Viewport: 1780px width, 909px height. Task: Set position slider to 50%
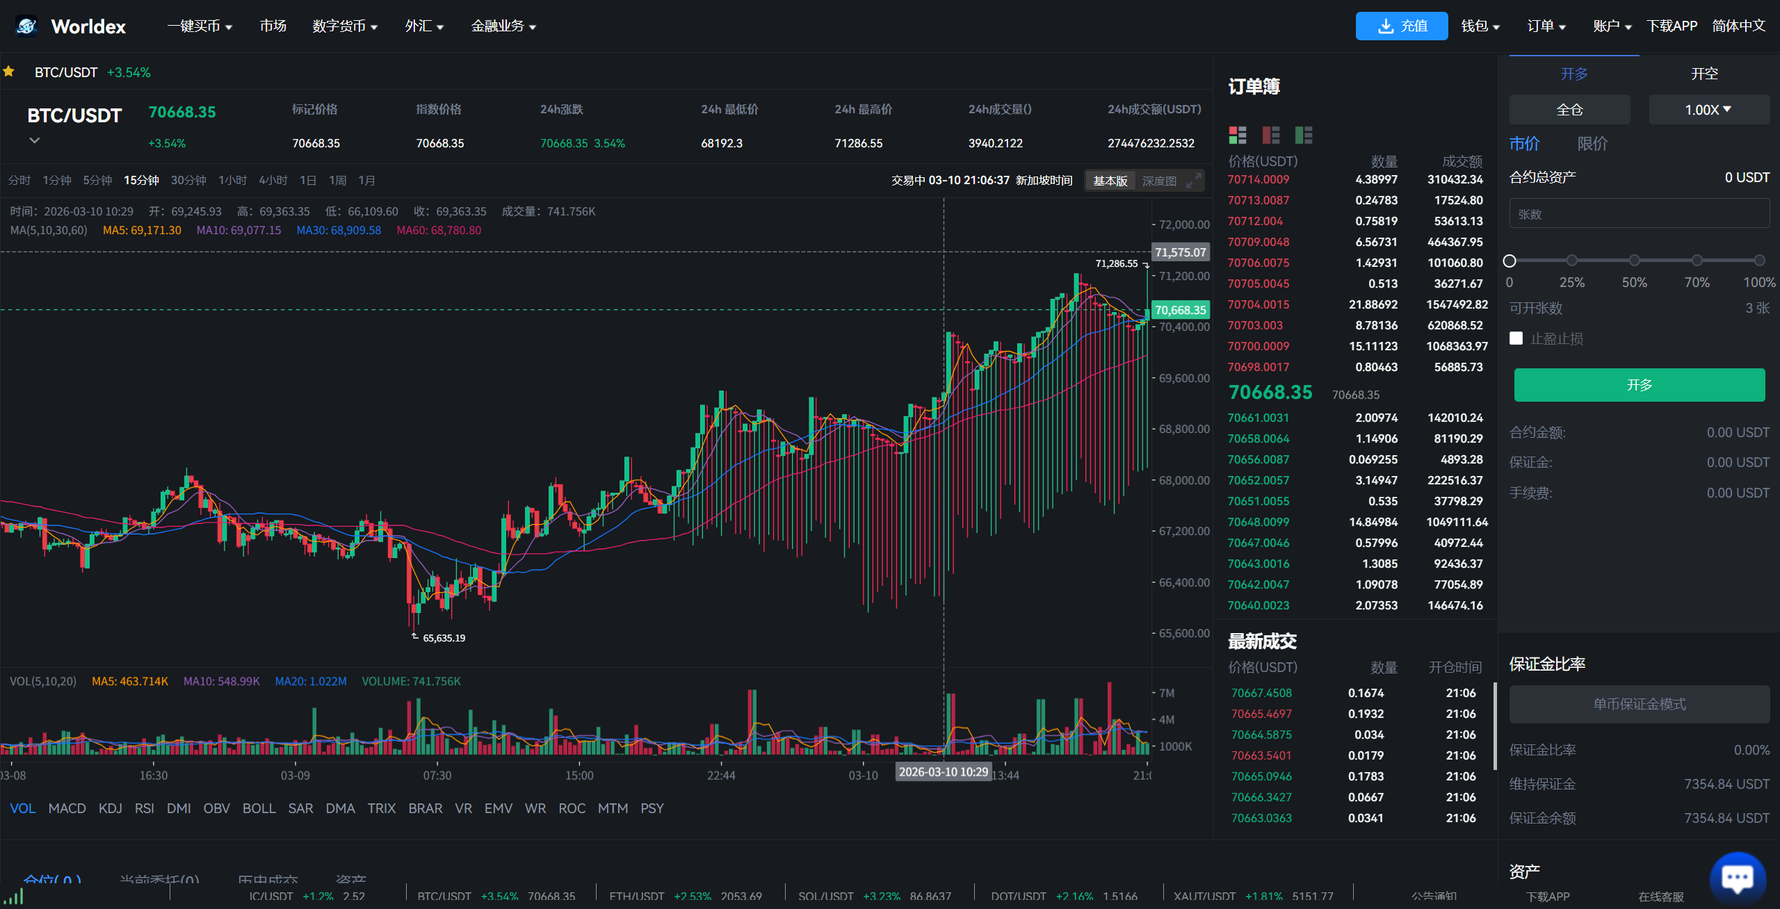[1634, 261]
